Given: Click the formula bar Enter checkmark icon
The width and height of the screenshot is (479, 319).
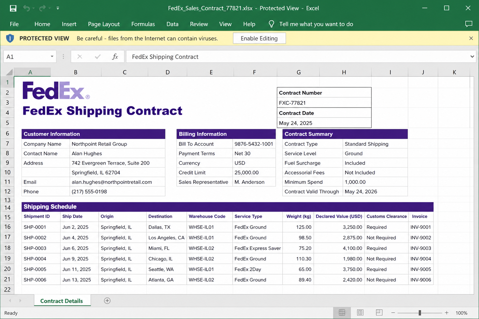Looking at the screenshot, I should pyautogui.click(x=98, y=57).
